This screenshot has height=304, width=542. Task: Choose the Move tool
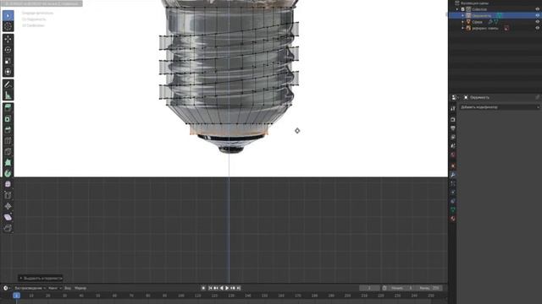coord(8,39)
